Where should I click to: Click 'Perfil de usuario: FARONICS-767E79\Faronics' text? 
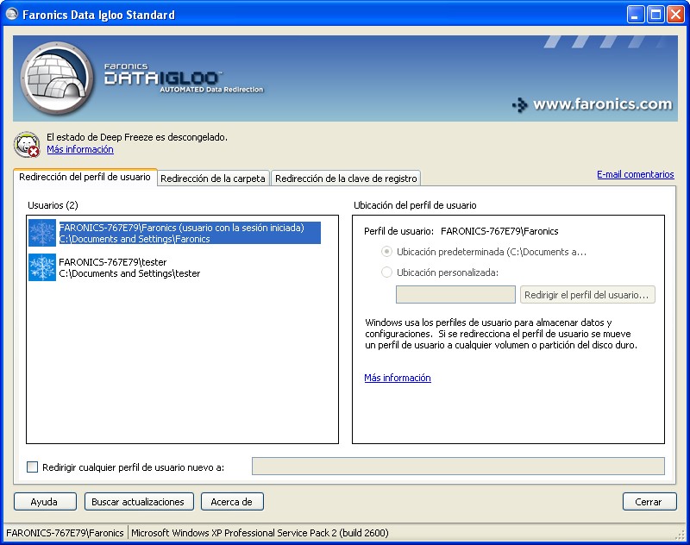pos(461,231)
